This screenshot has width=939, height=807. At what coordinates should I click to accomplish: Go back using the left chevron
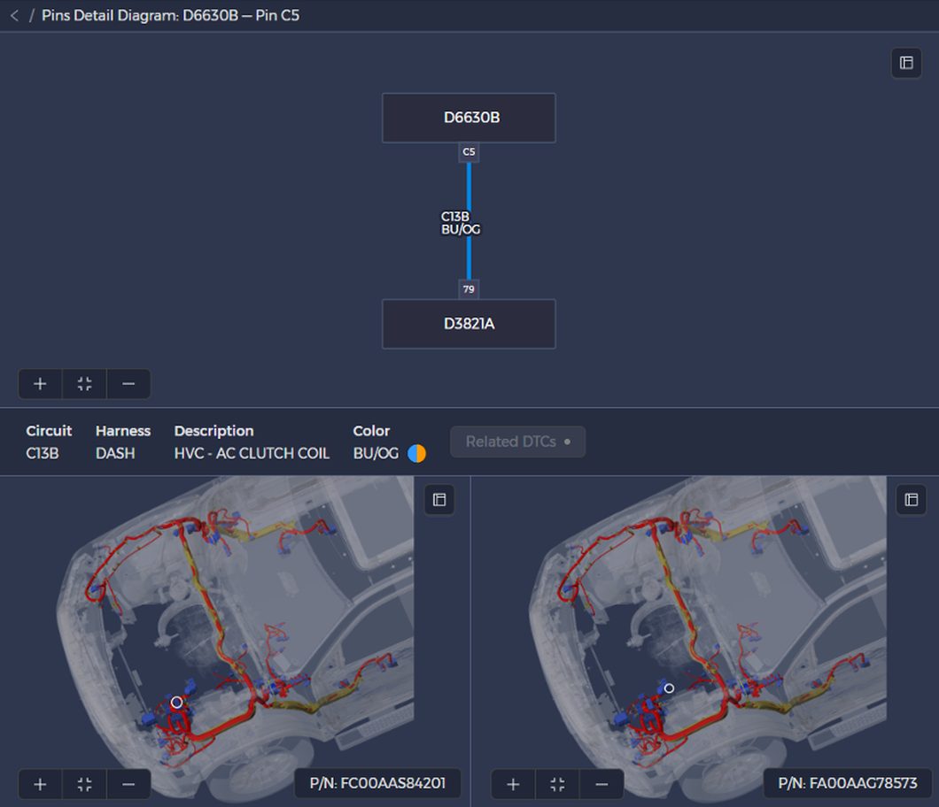14,16
